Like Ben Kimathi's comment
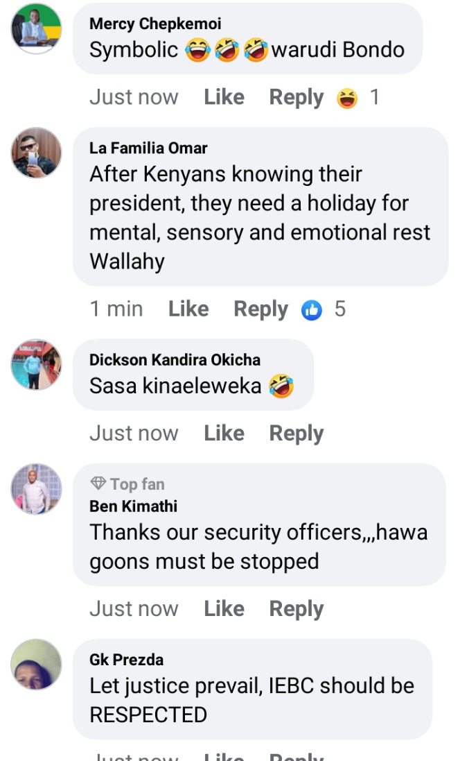Image resolution: width=460 pixels, height=761 pixels. point(224,608)
